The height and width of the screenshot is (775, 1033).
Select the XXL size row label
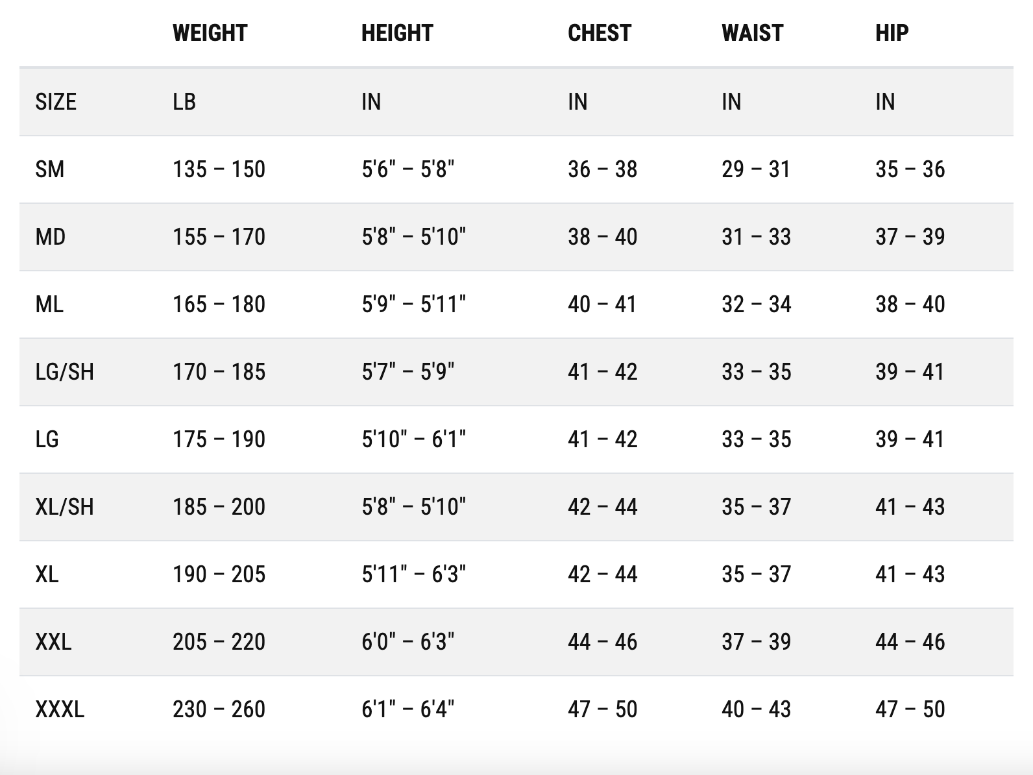53,642
